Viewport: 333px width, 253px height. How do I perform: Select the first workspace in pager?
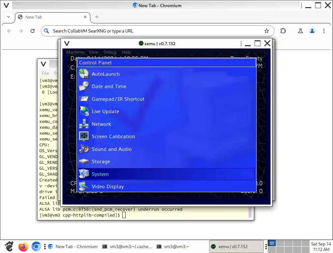tap(272, 243)
